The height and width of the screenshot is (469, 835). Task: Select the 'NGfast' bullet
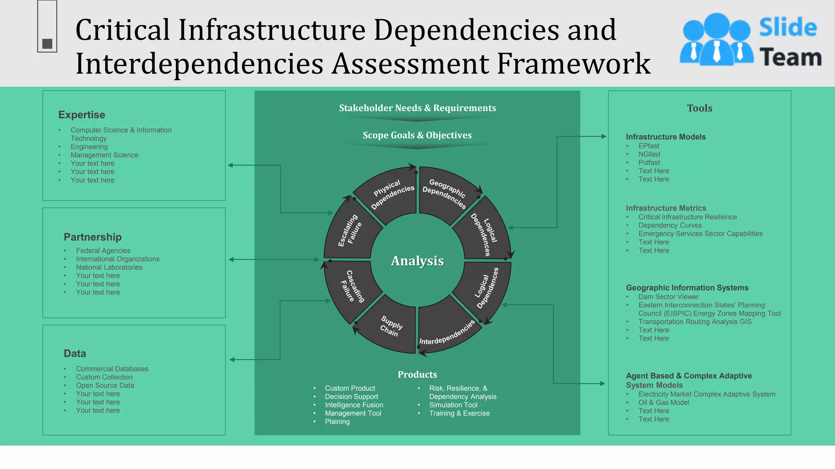pos(649,154)
